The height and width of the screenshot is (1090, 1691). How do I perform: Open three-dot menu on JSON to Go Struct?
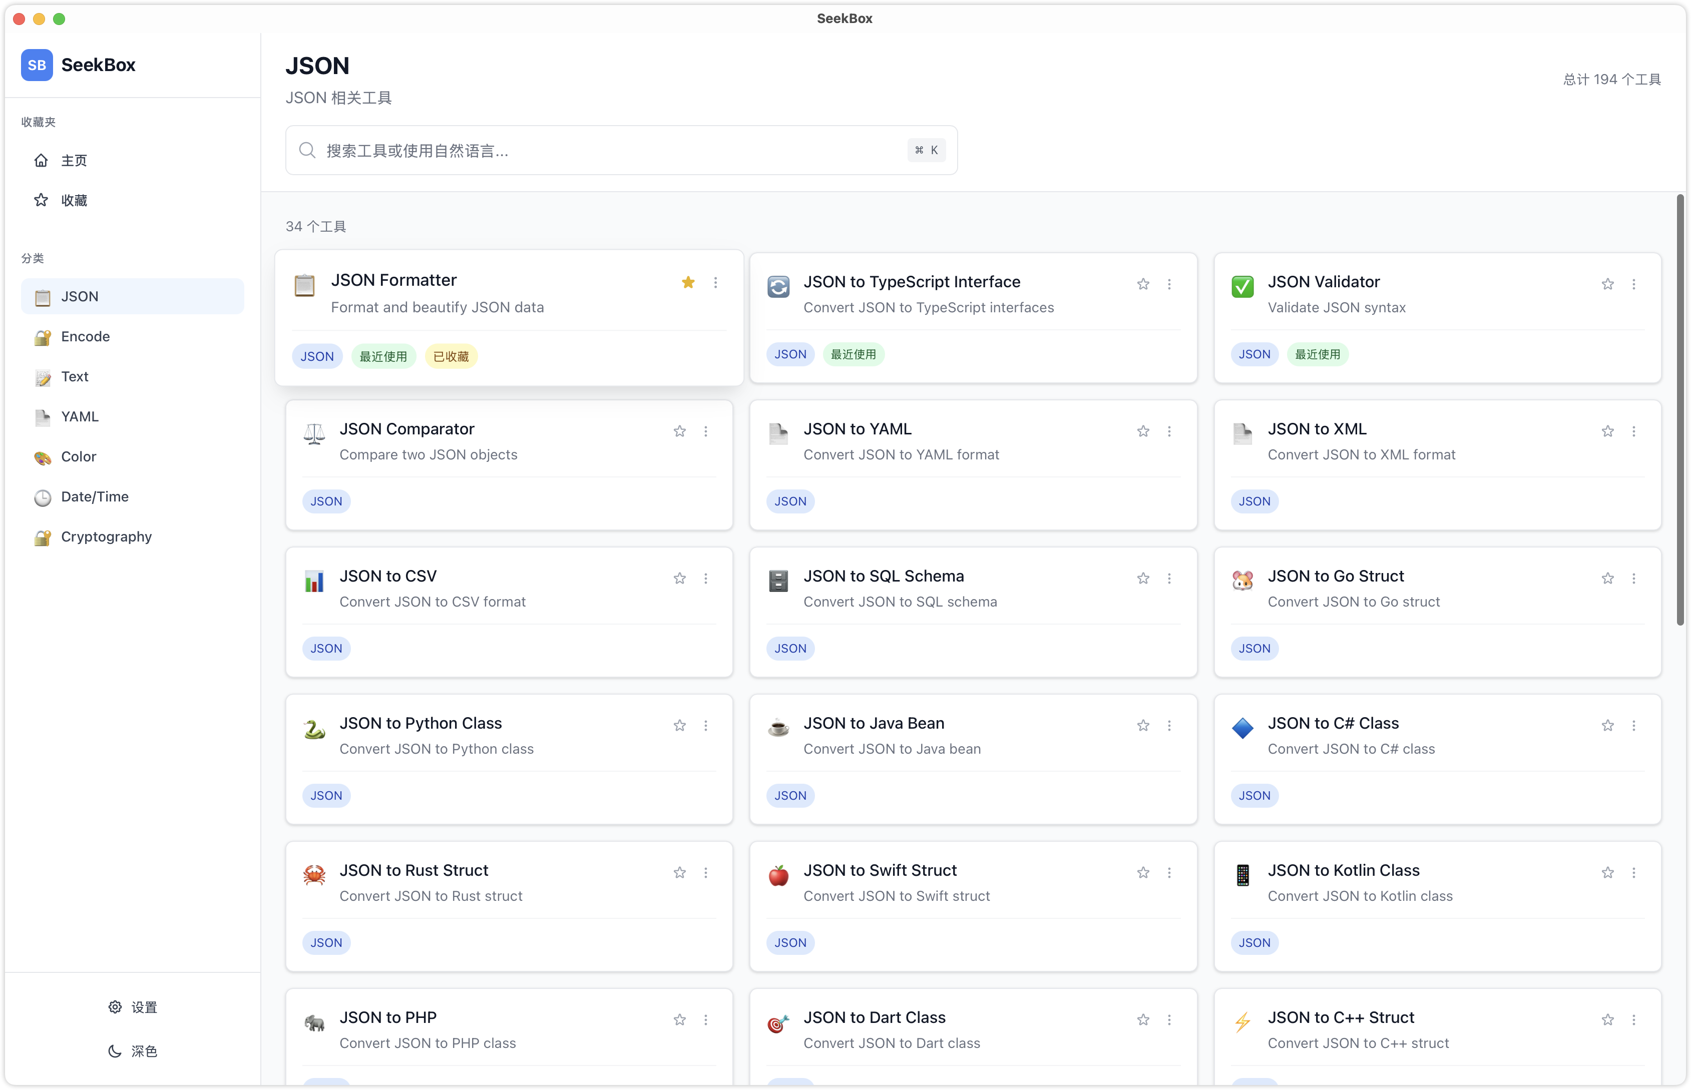1633,578
